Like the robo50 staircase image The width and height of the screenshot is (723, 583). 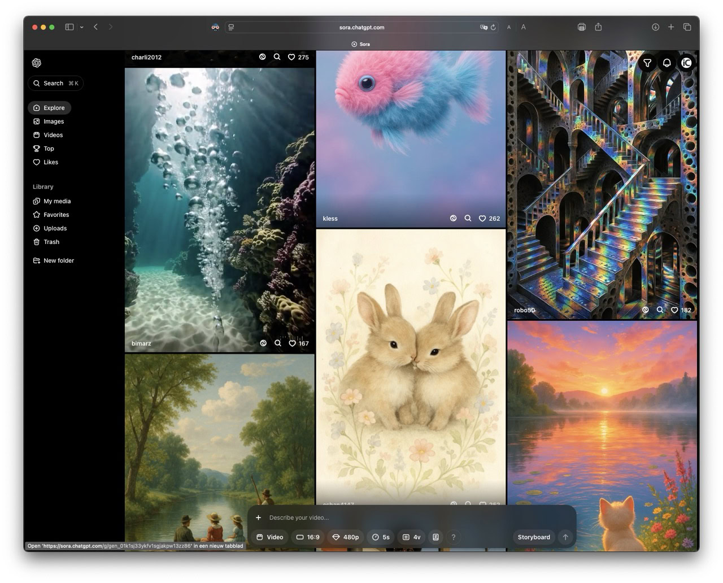point(674,310)
